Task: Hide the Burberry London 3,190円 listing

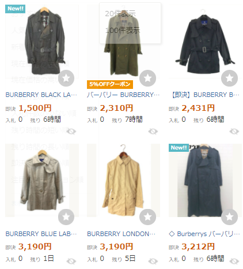Action: 153,261
